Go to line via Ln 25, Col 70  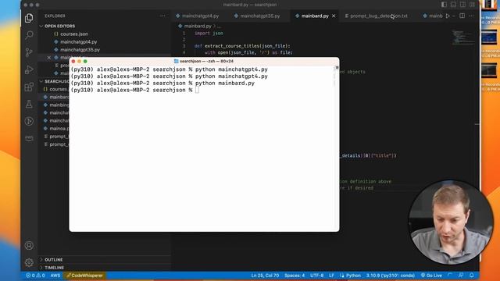(265, 276)
